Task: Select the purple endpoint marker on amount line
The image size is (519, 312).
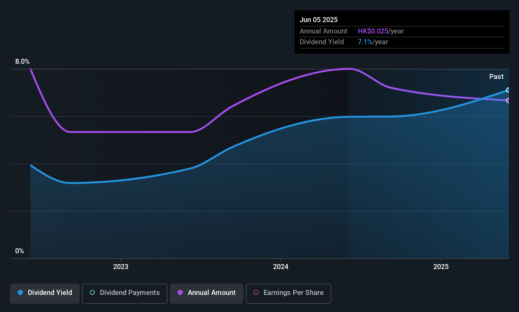Action: pyautogui.click(x=508, y=100)
